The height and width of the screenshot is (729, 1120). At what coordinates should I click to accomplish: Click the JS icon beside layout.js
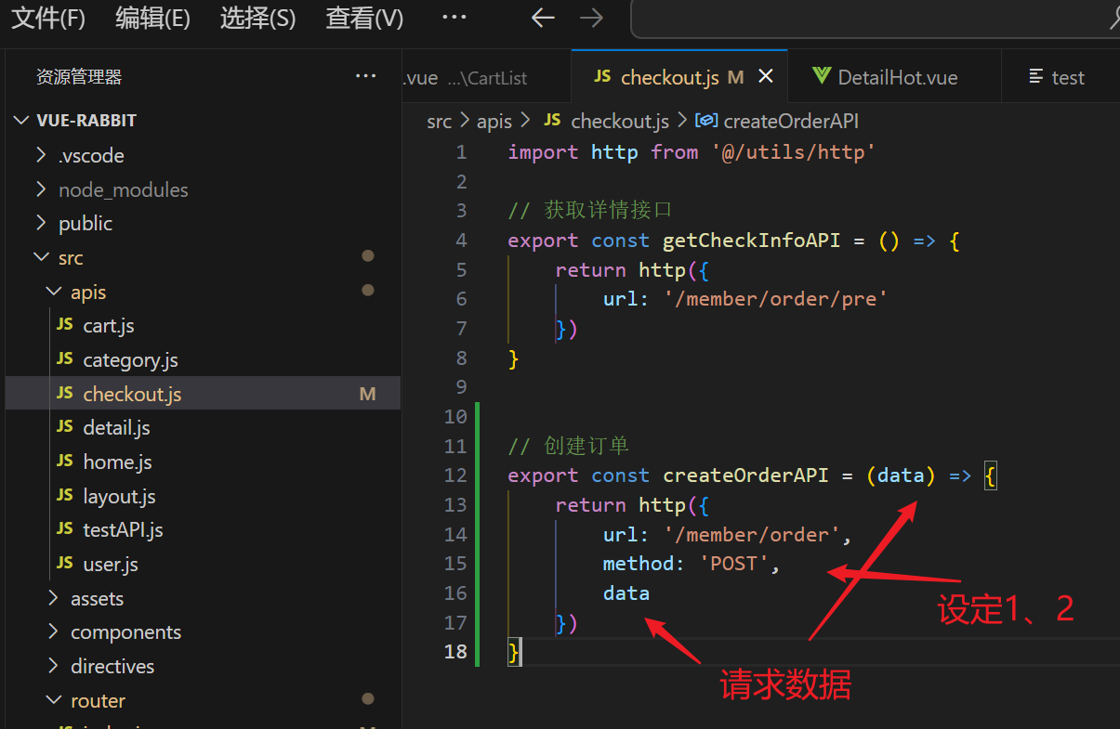pyautogui.click(x=64, y=496)
